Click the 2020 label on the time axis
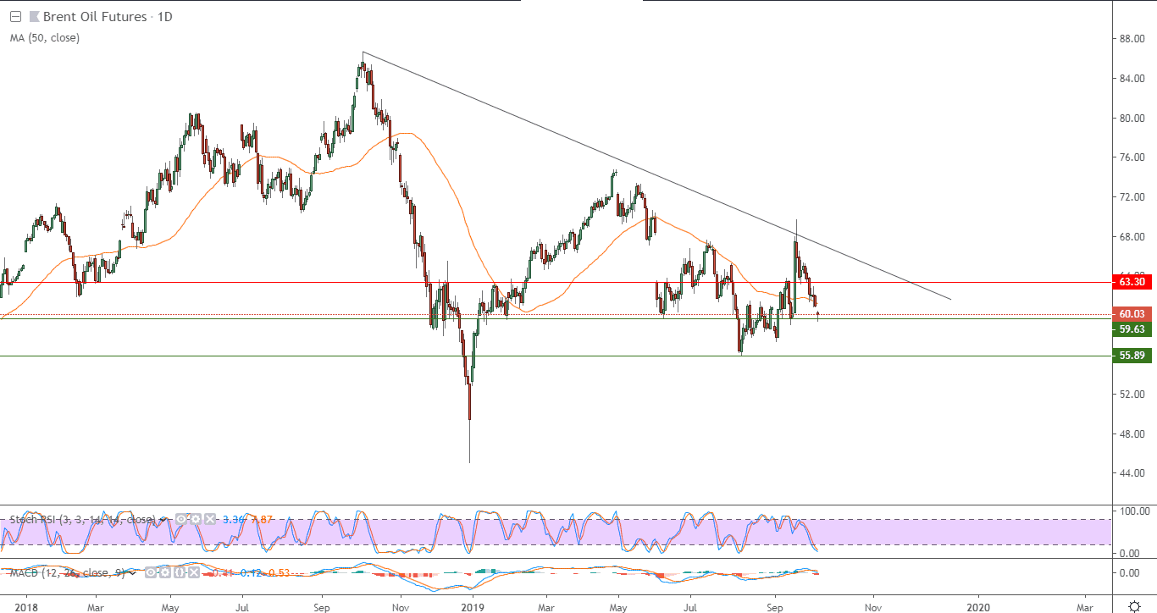Image resolution: width=1157 pixels, height=613 pixels. point(978,607)
